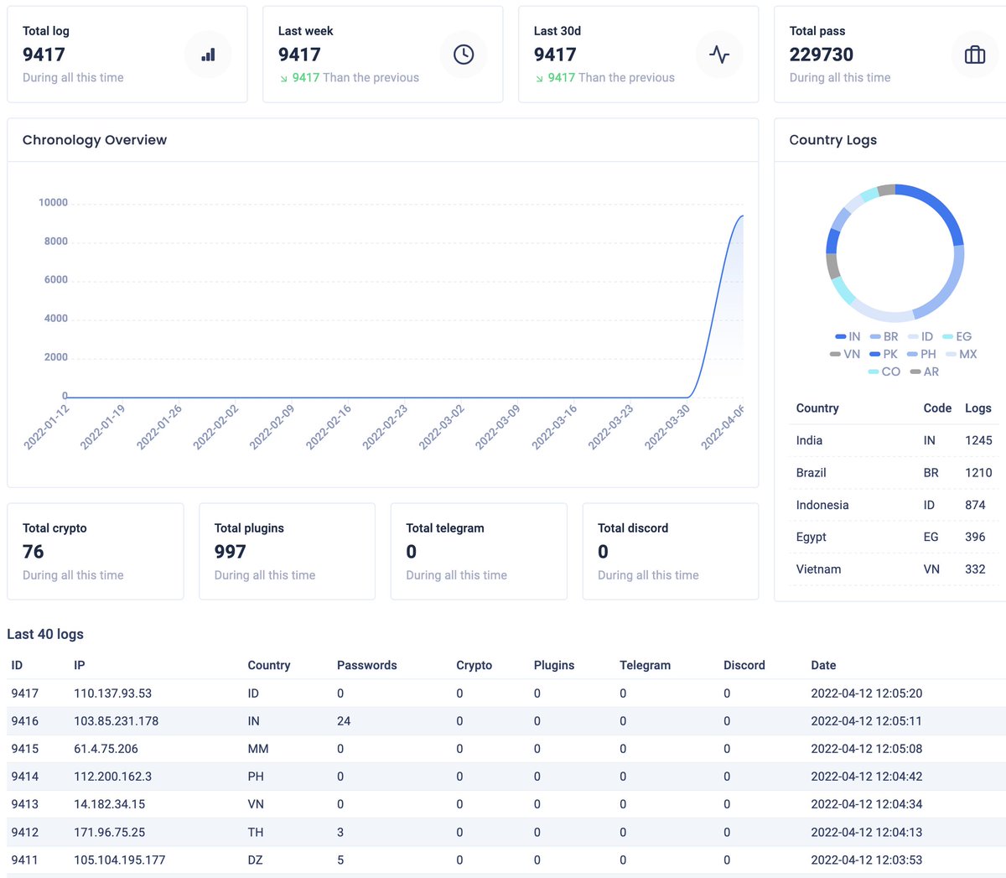Click country code MM in row 9415
Viewport: 1006px width, 878px height.
258,749
